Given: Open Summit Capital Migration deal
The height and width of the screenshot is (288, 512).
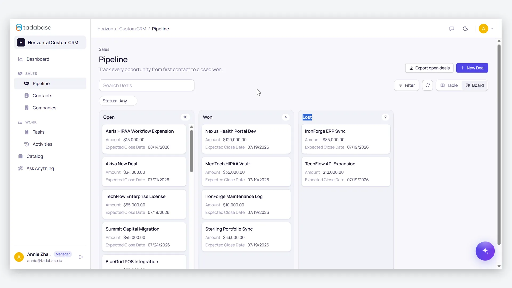Looking at the screenshot, I should [x=144, y=237].
